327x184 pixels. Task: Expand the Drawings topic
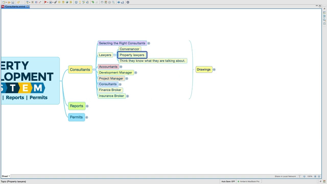214,70
